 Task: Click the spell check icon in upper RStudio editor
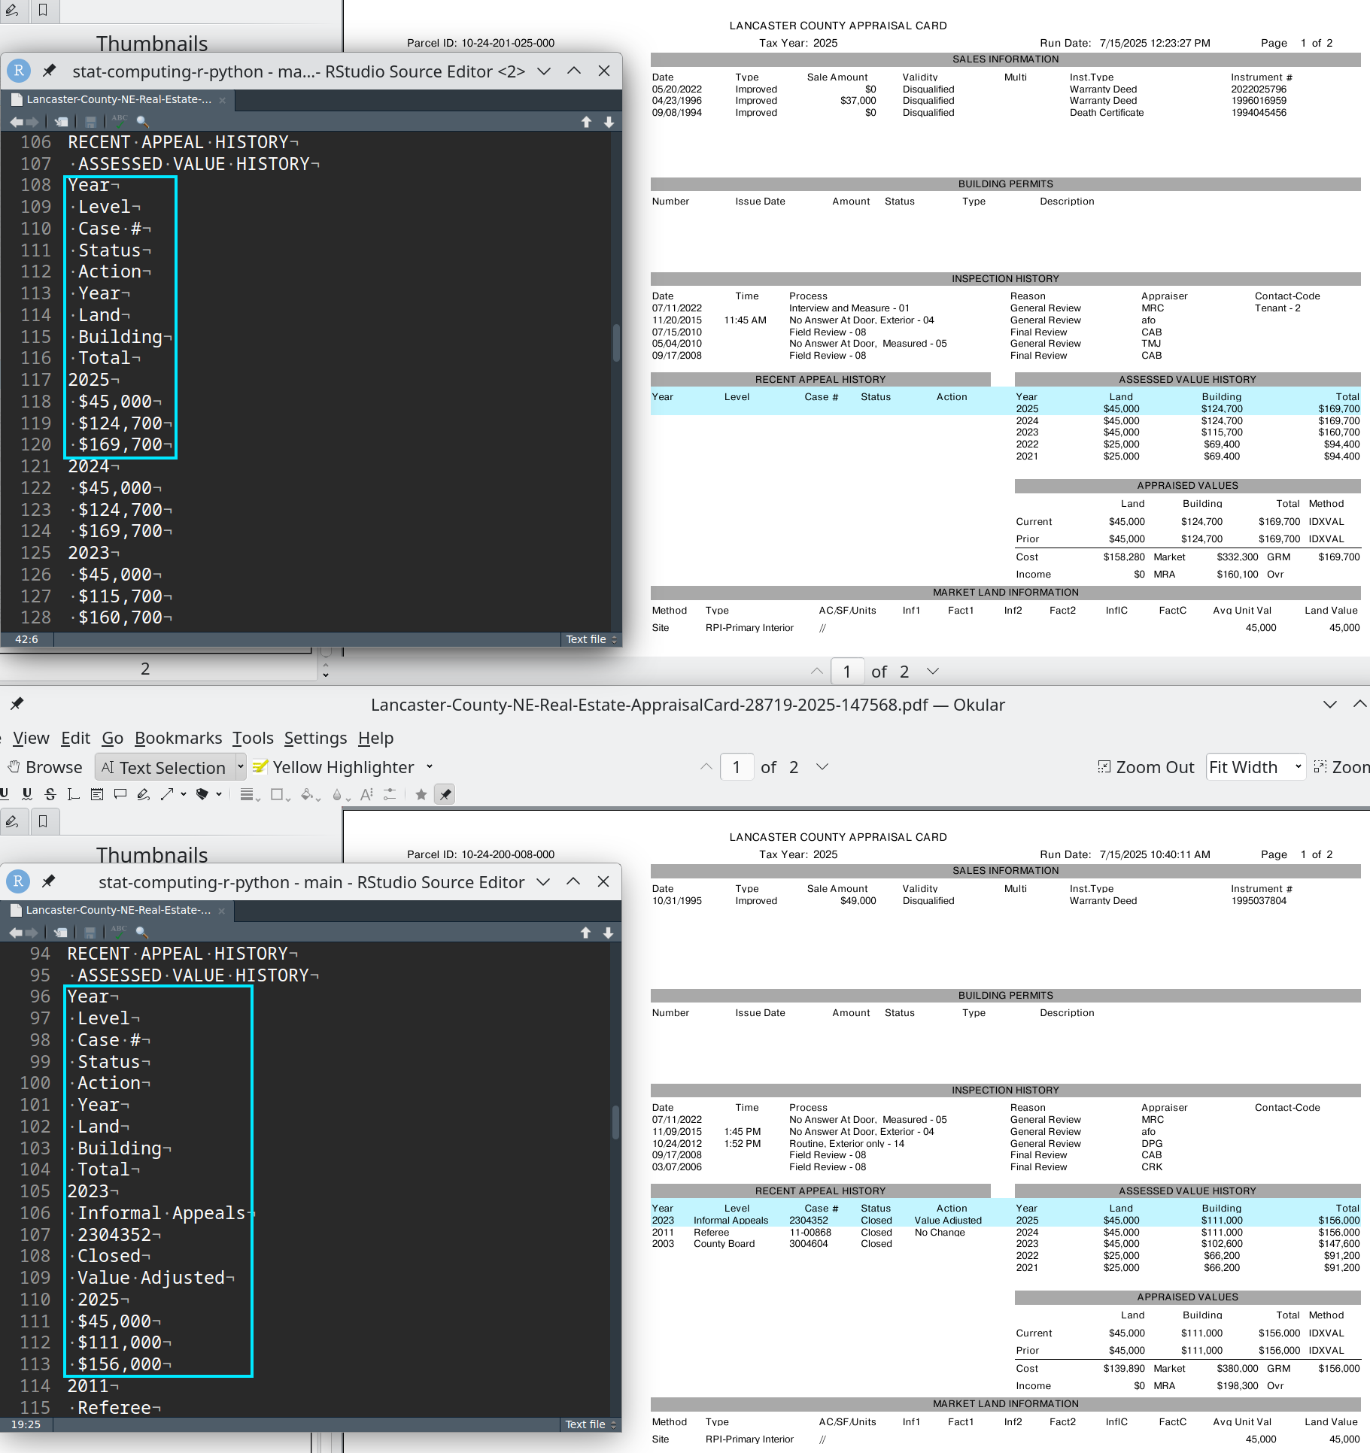(x=119, y=120)
